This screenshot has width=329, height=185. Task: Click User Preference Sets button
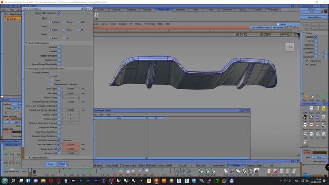coord(261,27)
